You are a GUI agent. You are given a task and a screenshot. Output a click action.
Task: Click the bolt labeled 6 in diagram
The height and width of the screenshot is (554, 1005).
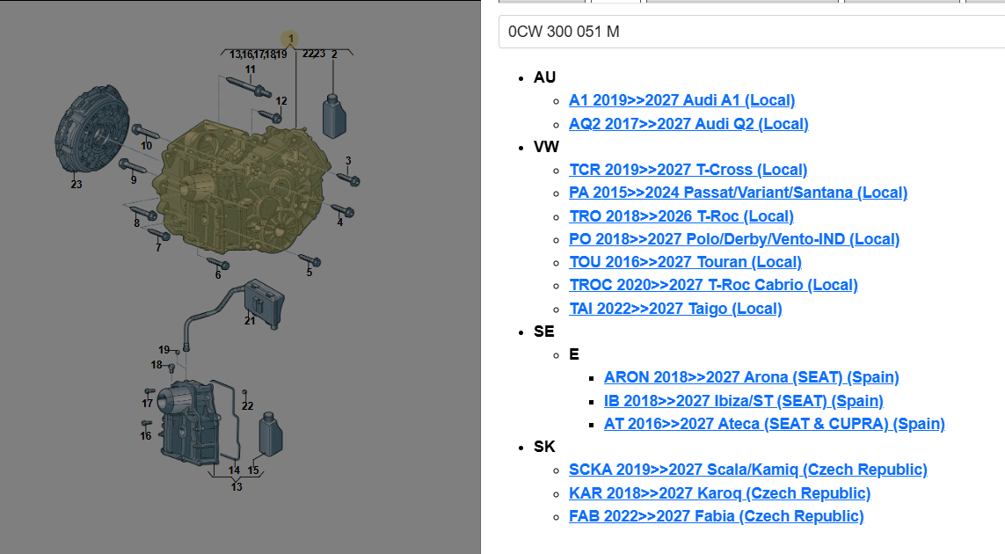218,263
